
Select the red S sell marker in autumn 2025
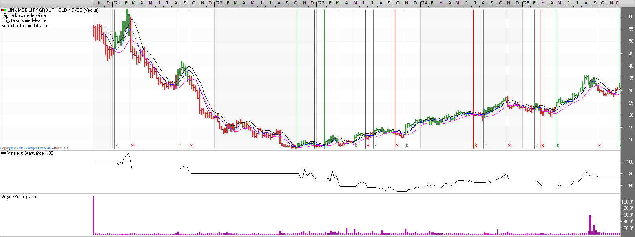tap(599, 146)
